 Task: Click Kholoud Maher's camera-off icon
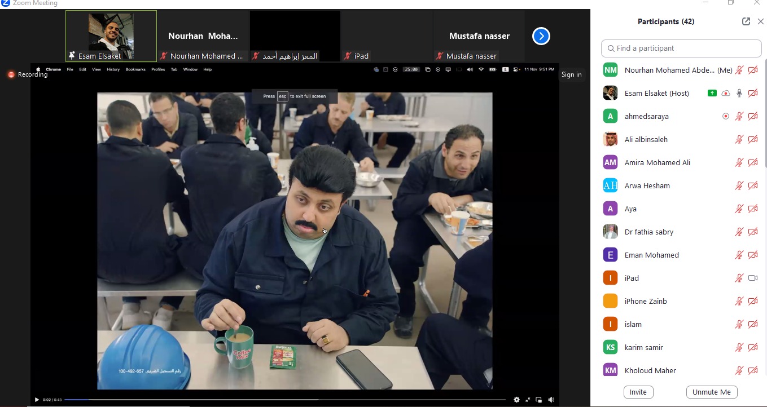pos(752,370)
